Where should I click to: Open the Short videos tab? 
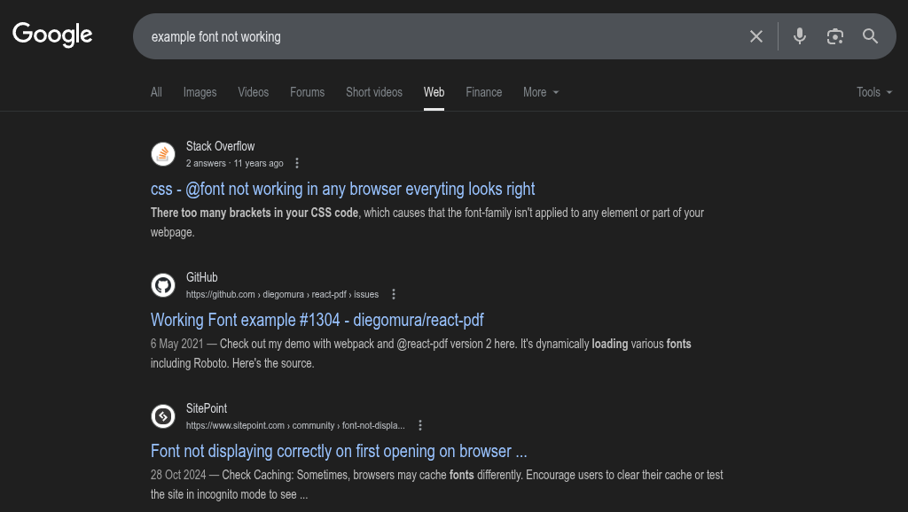pyautogui.click(x=373, y=92)
